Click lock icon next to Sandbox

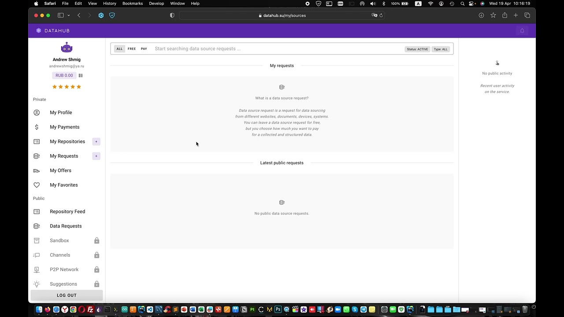pos(96,240)
